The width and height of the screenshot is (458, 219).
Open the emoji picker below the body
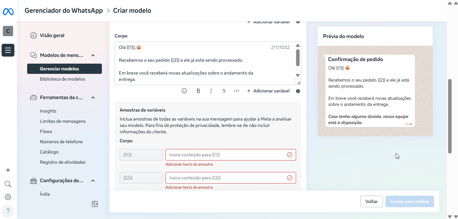click(184, 91)
